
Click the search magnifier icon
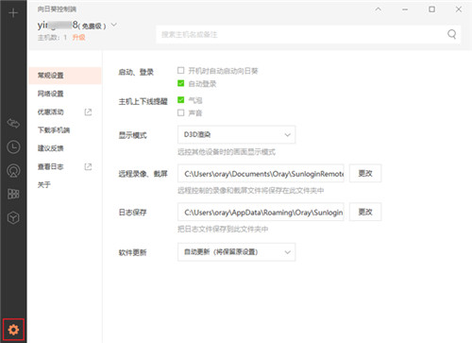pos(452,34)
